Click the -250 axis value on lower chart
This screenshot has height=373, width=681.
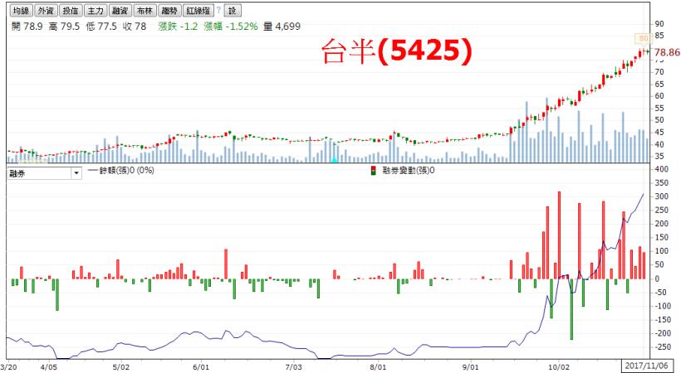664,347
